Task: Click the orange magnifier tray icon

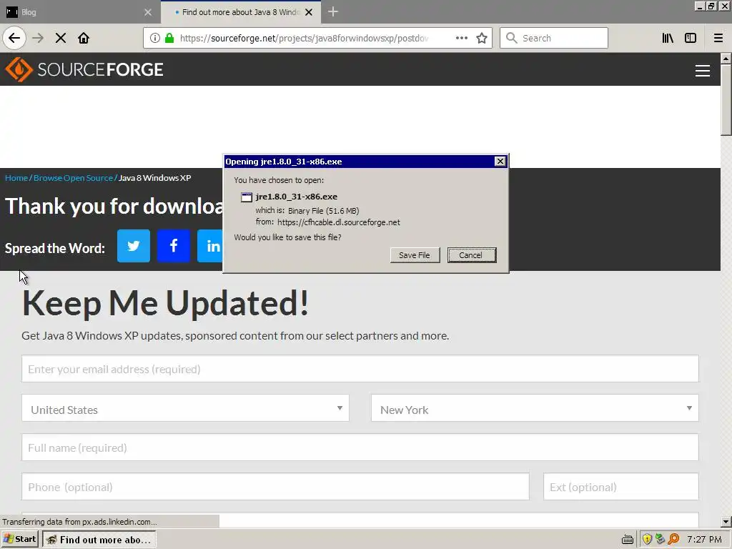Action: [673, 539]
